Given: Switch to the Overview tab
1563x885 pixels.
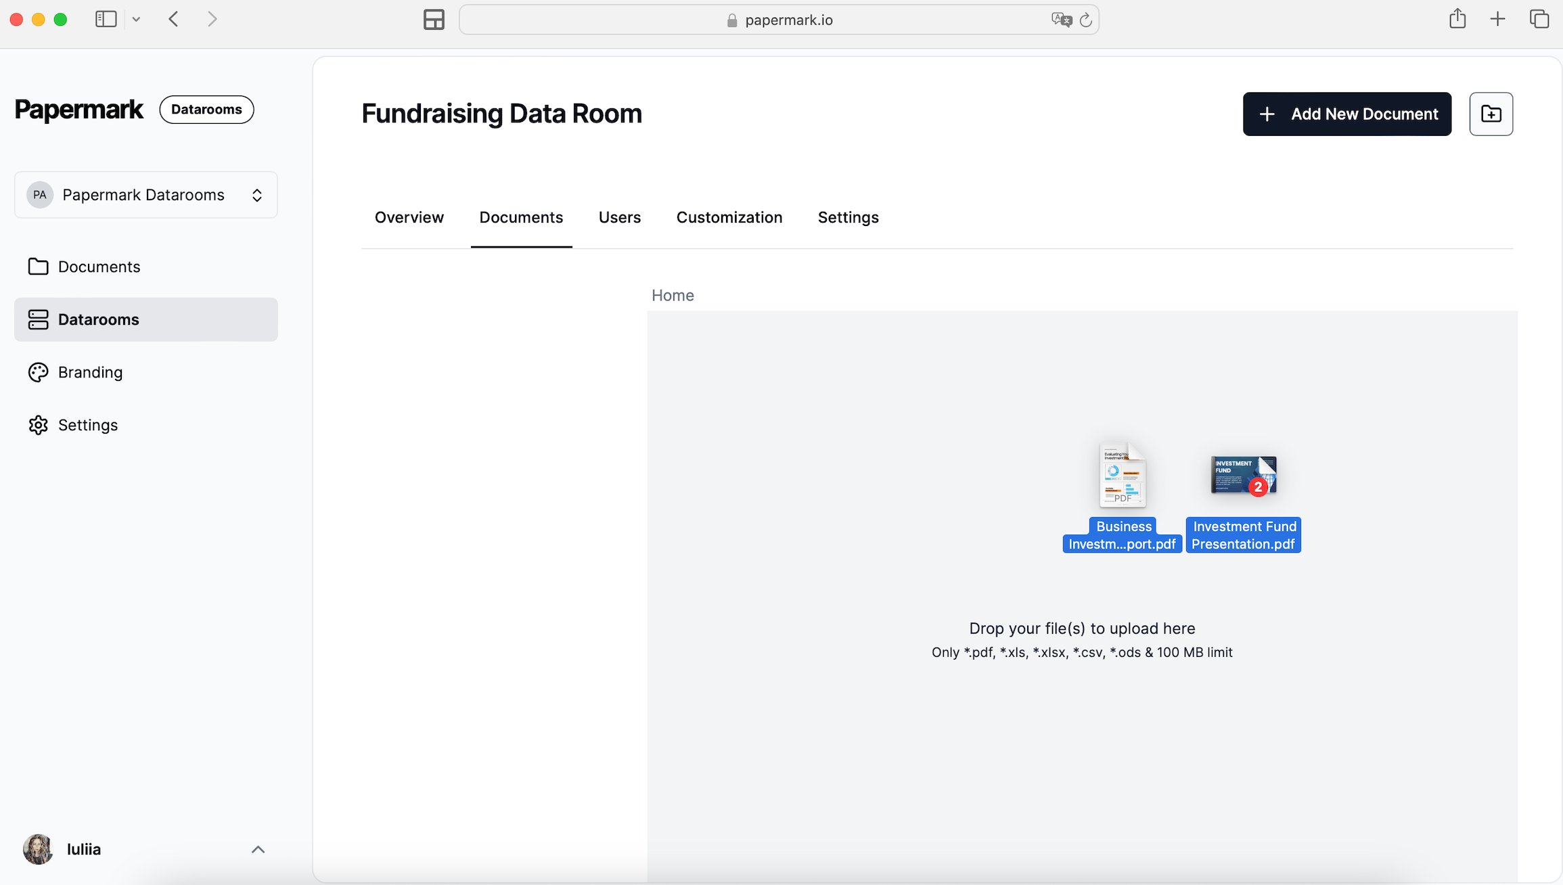Looking at the screenshot, I should (x=409, y=217).
